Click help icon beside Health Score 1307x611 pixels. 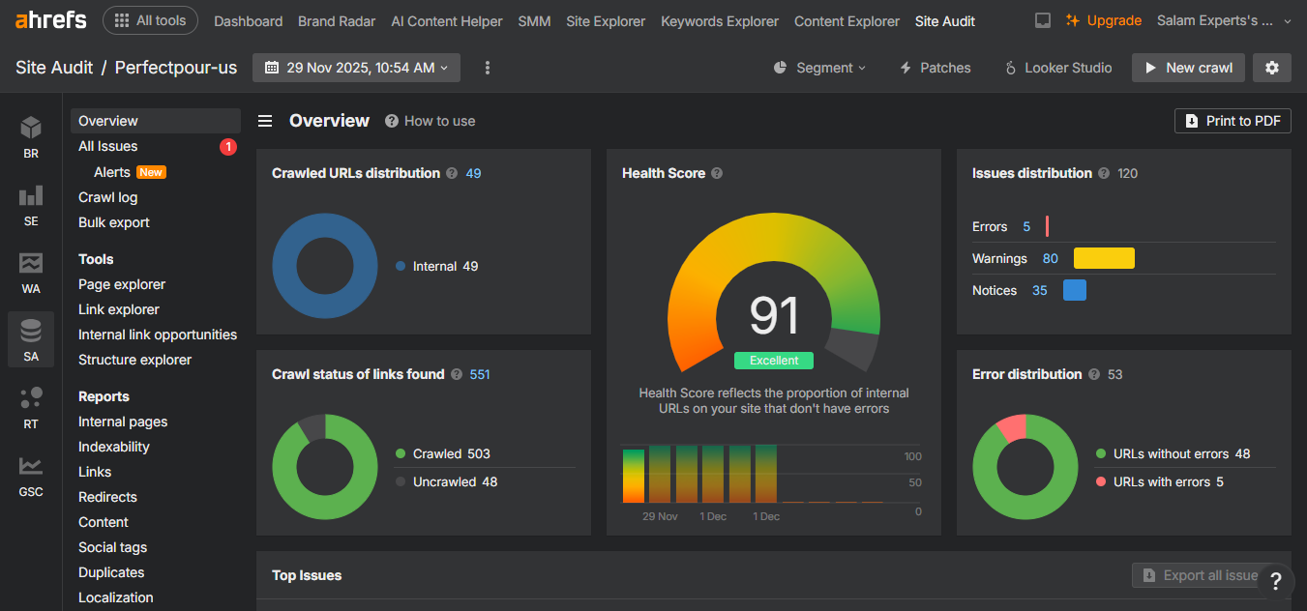tap(717, 173)
